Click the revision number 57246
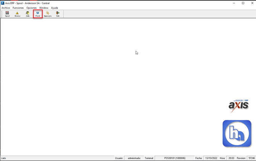The height and width of the screenshot is (161, 256). coord(251,158)
